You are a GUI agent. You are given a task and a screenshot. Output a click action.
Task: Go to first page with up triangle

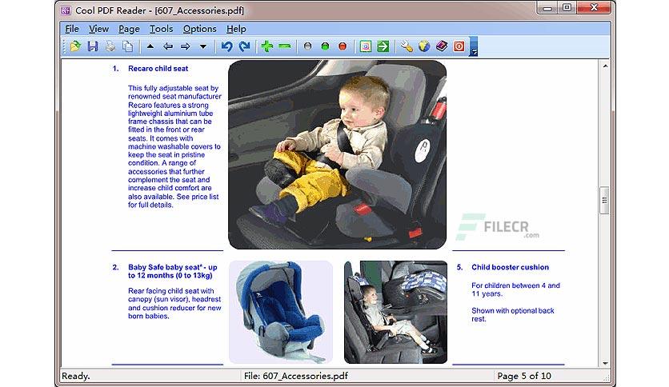click(x=150, y=46)
